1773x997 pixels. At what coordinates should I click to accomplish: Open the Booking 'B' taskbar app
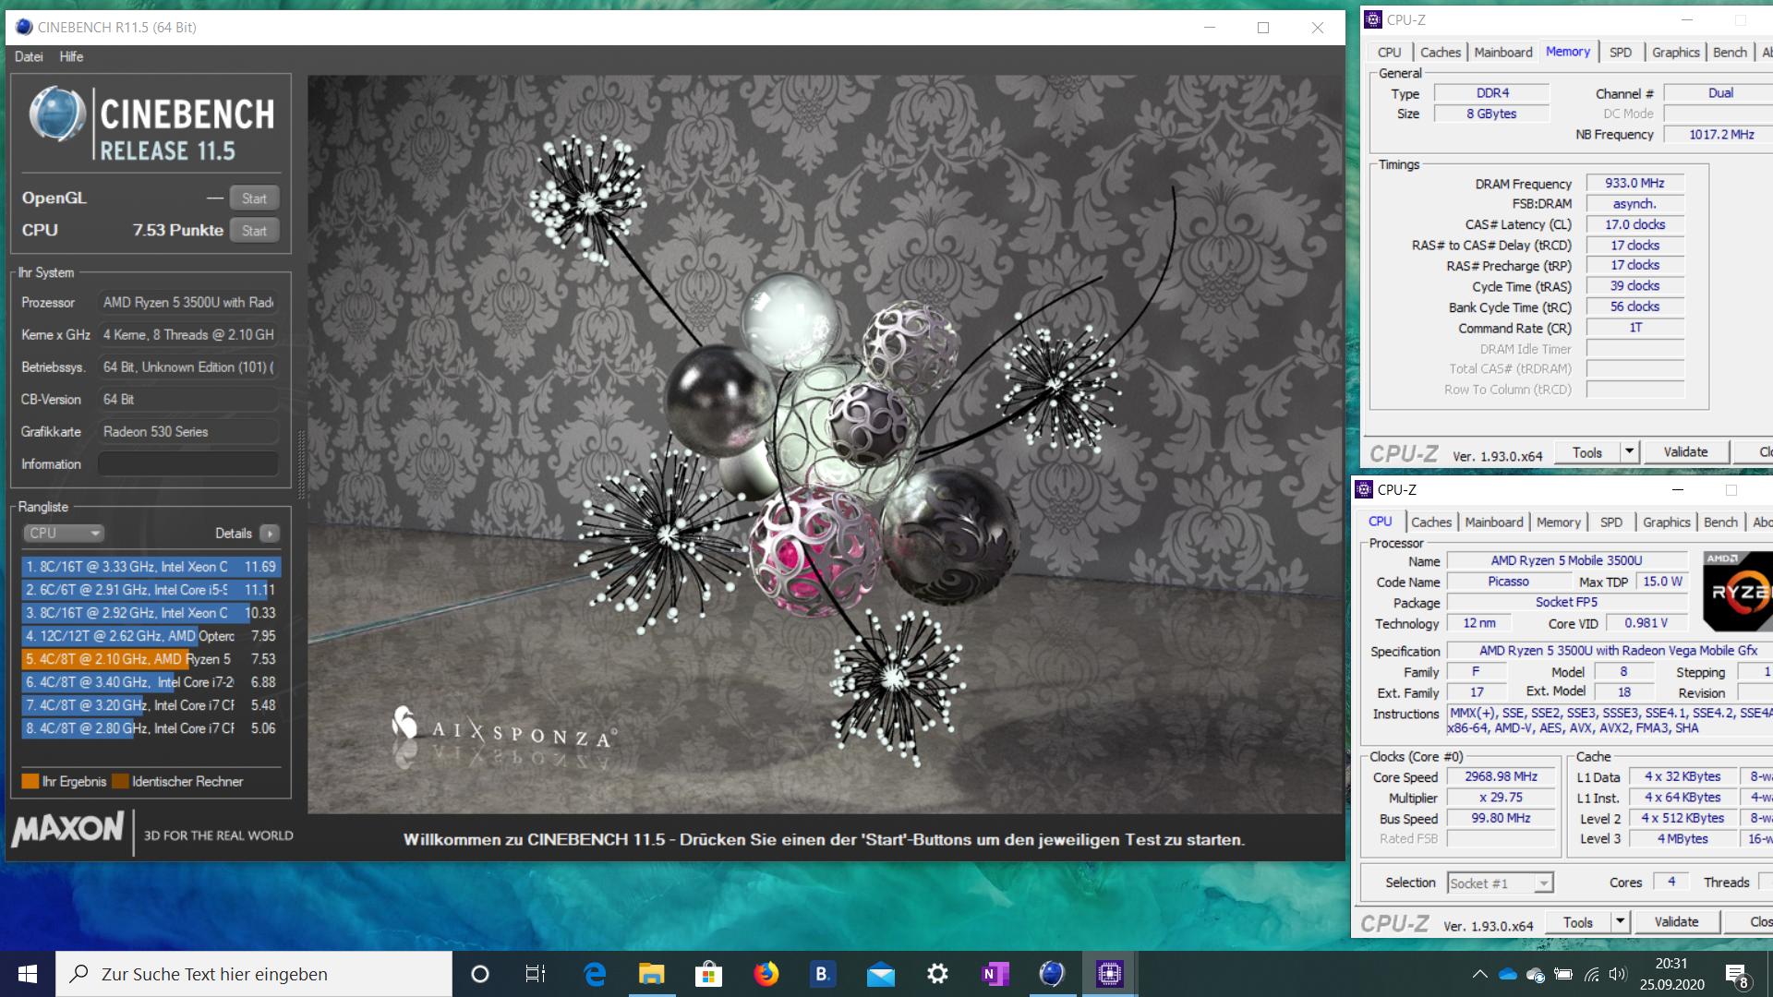click(x=822, y=974)
